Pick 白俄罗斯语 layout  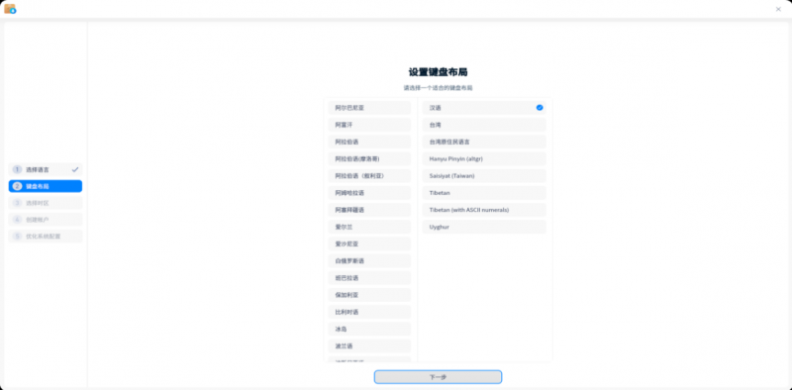(369, 260)
